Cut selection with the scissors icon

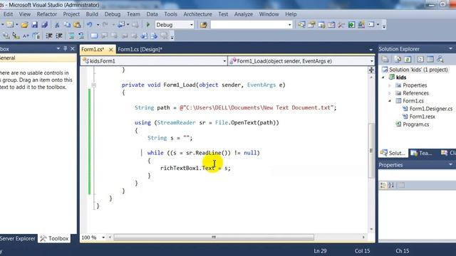coord(57,25)
